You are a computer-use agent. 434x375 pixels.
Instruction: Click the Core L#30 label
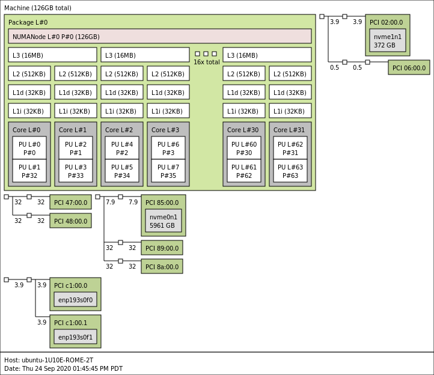pyautogui.click(x=243, y=130)
